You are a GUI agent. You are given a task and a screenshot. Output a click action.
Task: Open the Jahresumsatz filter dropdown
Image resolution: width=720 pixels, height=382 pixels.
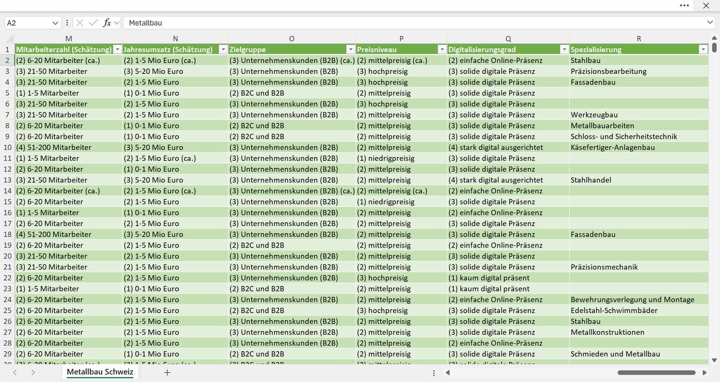(x=223, y=49)
